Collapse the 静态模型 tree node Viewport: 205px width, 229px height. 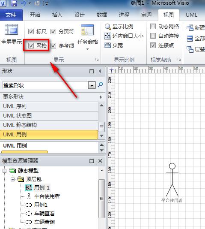[x=5, y=171]
